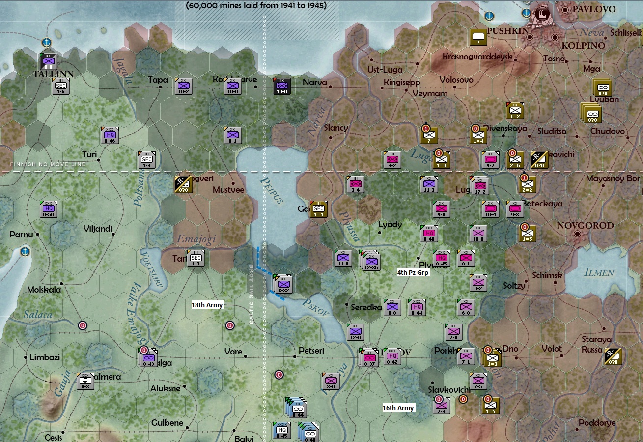
Task: Click the Mayasnoy Bor town label
Action: click(613, 179)
